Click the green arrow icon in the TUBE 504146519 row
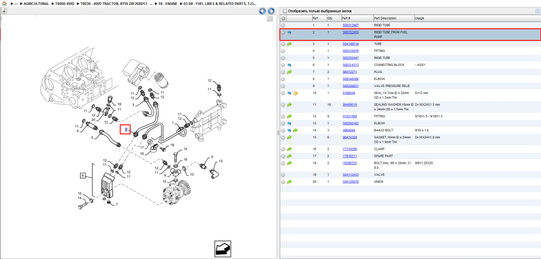The width and height of the screenshot is (541, 259). click(289, 44)
